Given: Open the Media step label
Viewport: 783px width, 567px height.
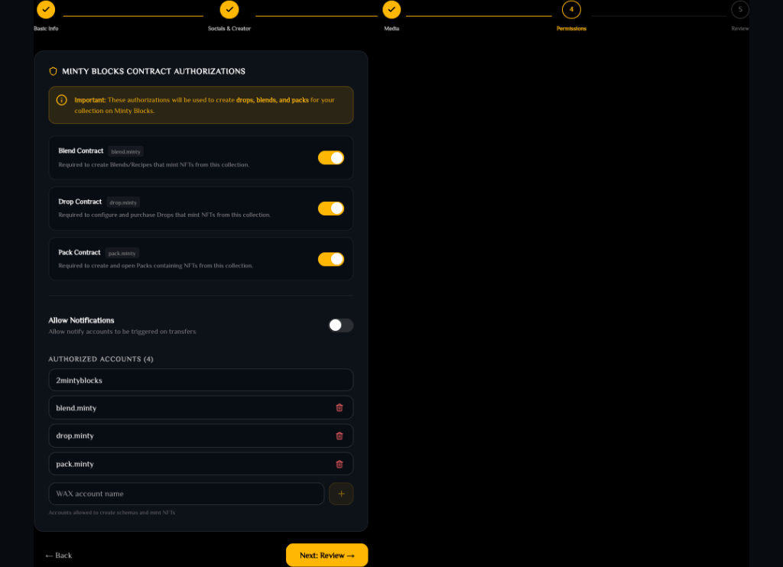Looking at the screenshot, I should coord(391,28).
